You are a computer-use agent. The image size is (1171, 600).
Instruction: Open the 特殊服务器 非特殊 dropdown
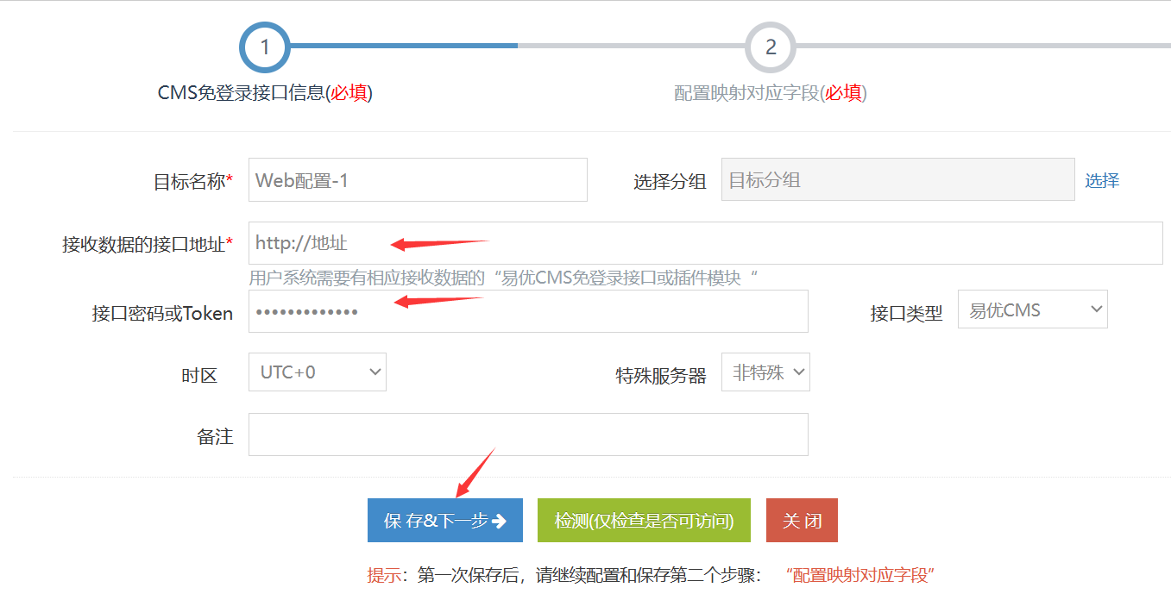pyautogui.click(x=765, y=372)
